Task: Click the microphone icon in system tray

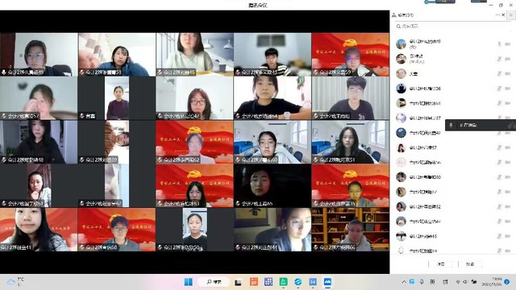Action: 422,282
